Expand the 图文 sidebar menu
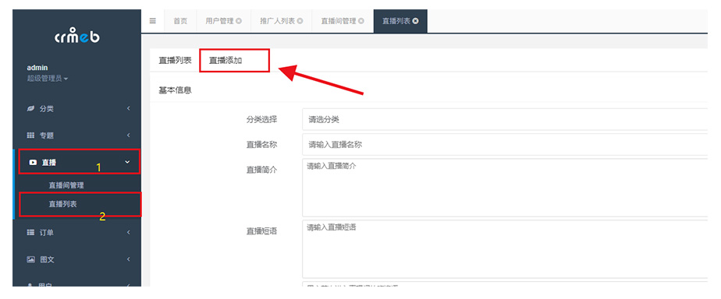721x299 pixels. 76,259
